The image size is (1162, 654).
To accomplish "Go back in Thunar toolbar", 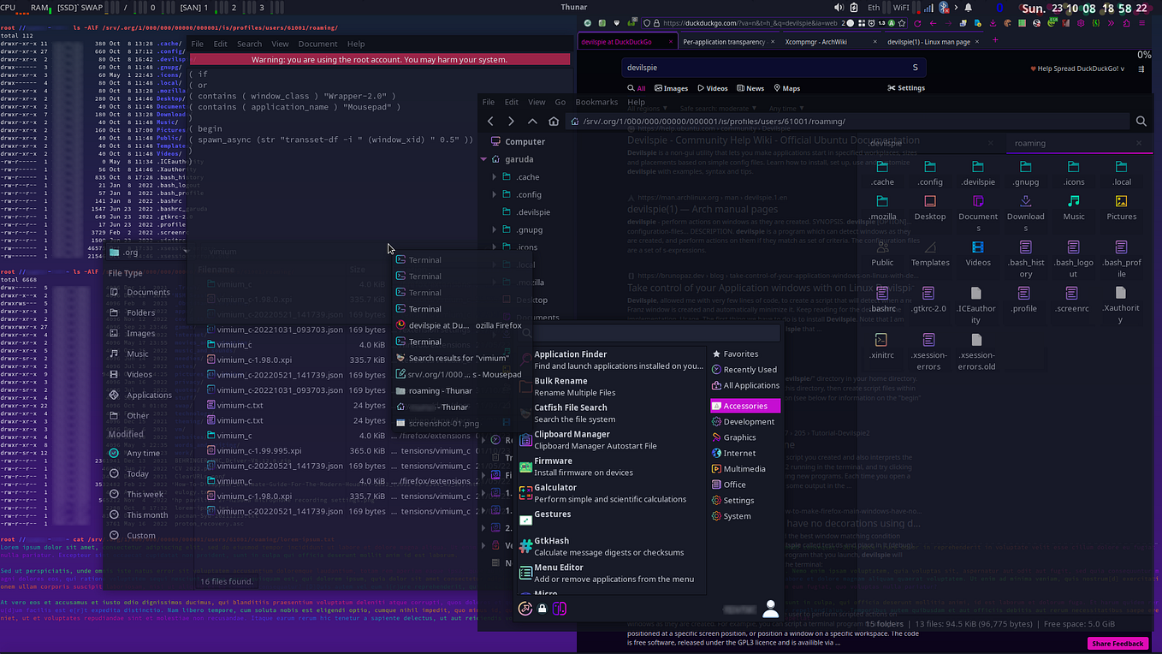I will [490, 122].
